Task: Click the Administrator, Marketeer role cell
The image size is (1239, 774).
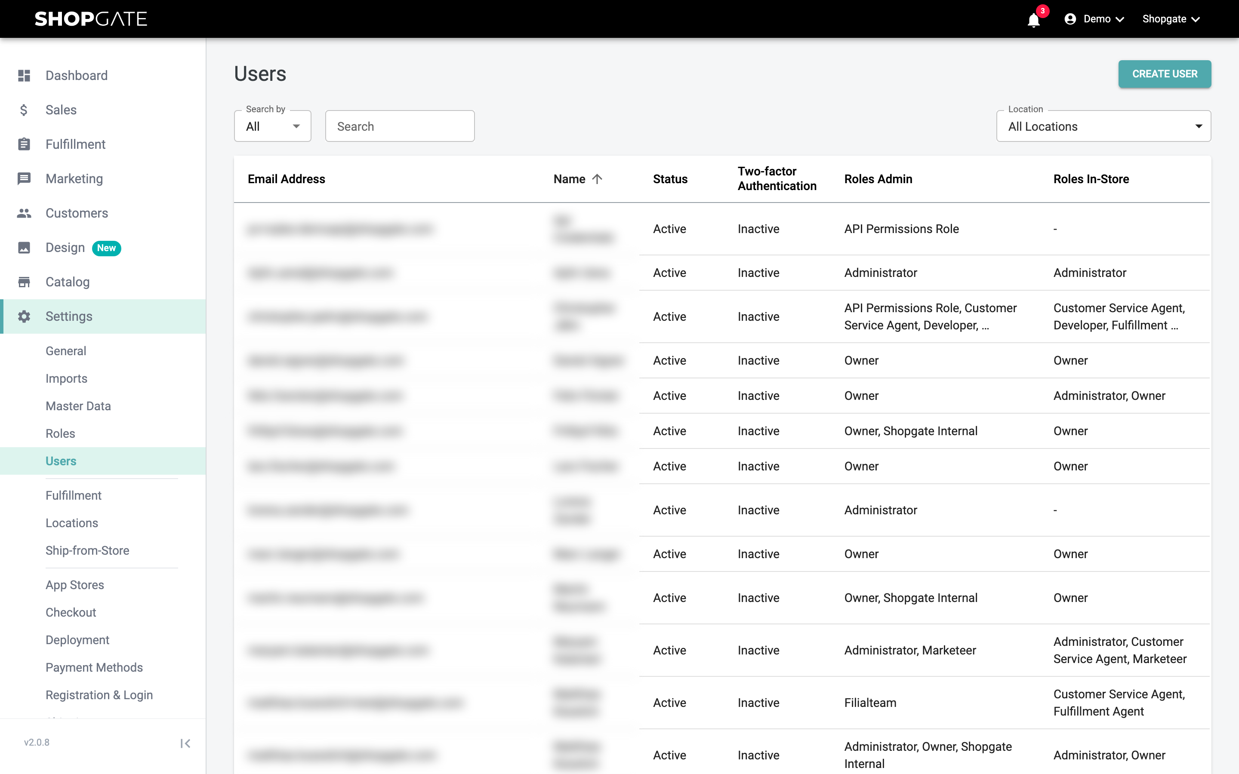Action: click(x=910, y=650)
